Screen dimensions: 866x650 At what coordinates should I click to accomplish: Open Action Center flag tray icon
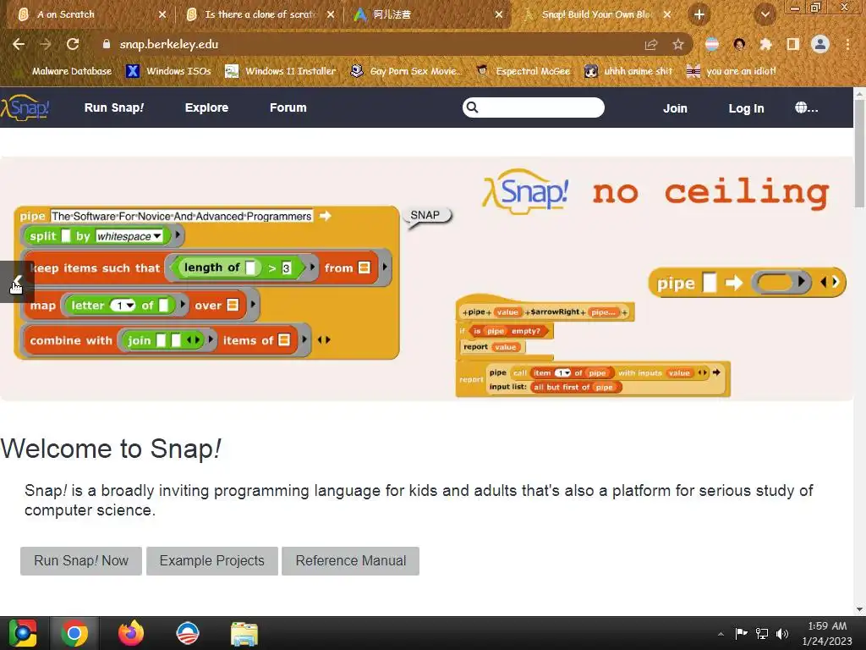point(741,633)
